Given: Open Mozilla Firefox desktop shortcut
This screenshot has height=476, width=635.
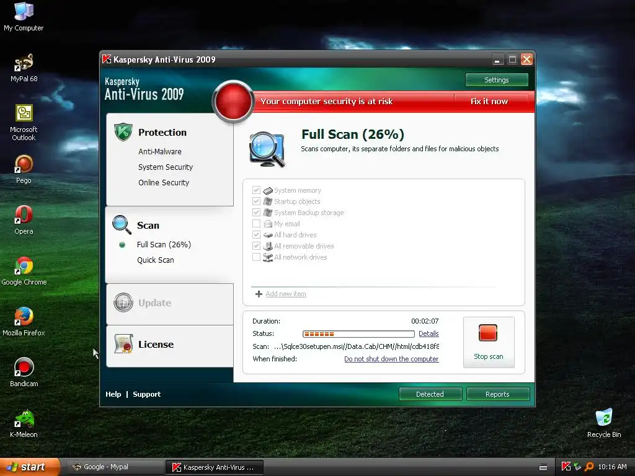Looking at the screenshot, I should pos(24,322).
